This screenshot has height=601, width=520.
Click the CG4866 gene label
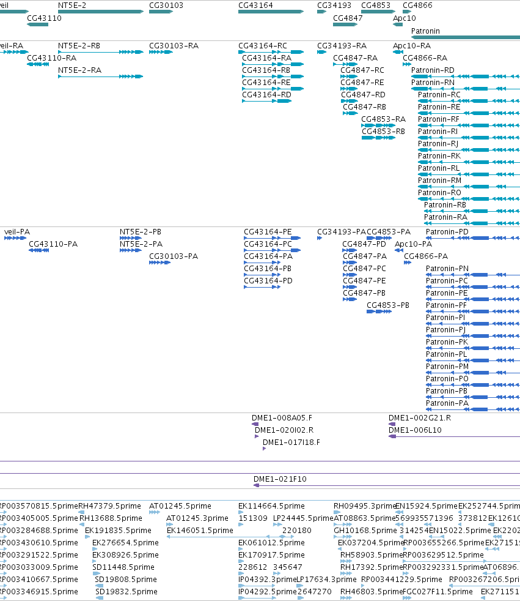(x=417, y=6)
